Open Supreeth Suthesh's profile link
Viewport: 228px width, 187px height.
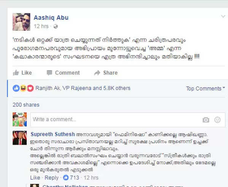(53, 134)
